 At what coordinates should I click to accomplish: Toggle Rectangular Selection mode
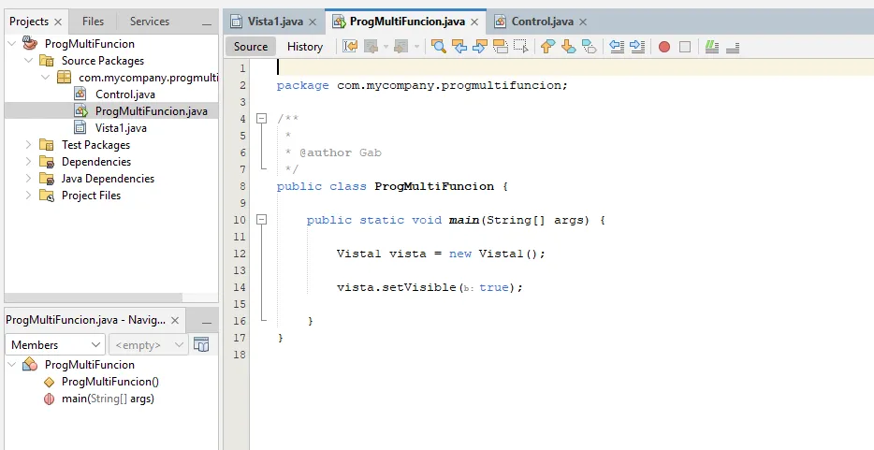(x=520, y=47)
